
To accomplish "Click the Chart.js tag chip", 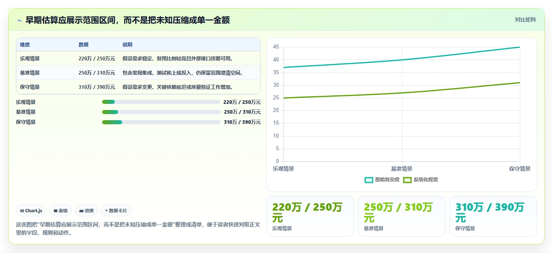I will [x=31, y=211].
